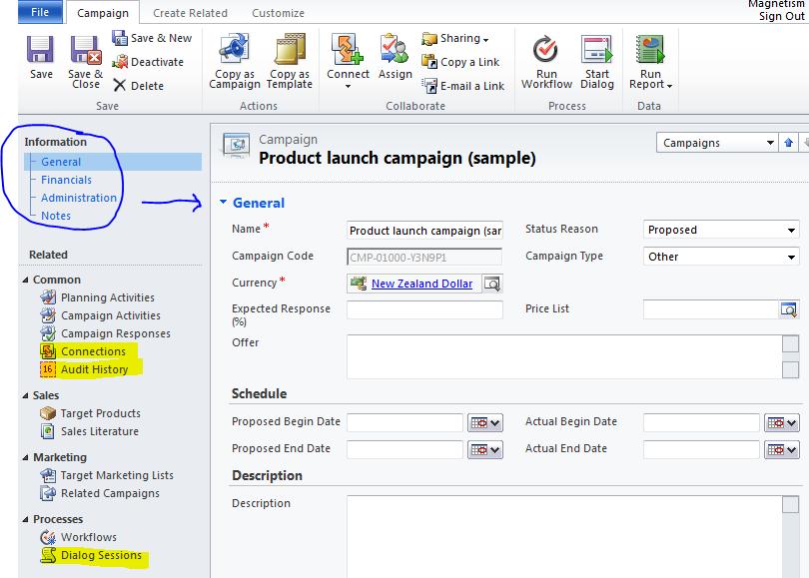Click the Name input field
Image resolution: width=809 pixels, height=578 pixels.
click(x=424, y=231)
